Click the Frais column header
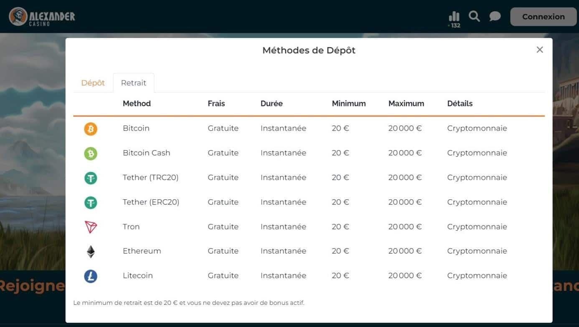Screen dimensions: 579x327 pyautogui.click(x=216, y=103)
